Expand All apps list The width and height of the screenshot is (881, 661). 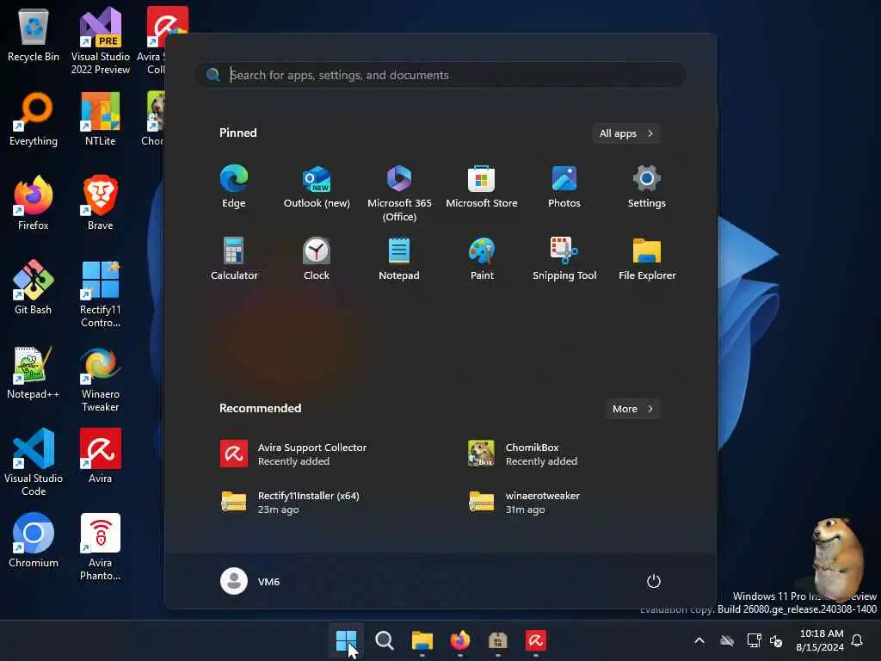(x=626, y=133)
